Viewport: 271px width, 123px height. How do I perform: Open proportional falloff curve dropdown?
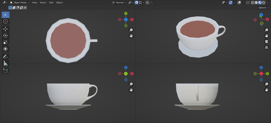point(152,3)
